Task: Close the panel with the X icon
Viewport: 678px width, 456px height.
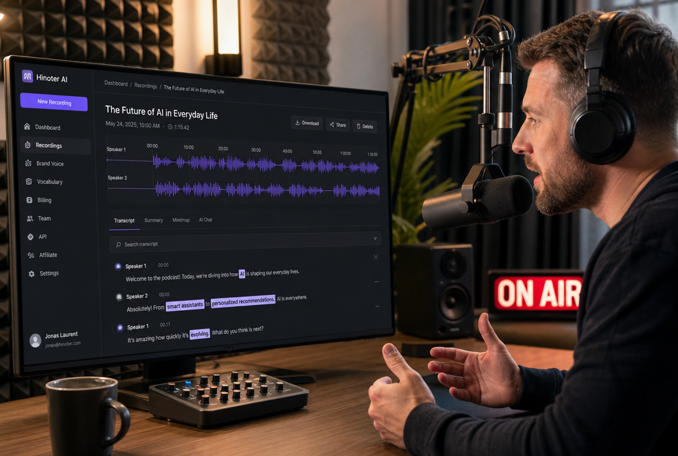Action: 376,256
